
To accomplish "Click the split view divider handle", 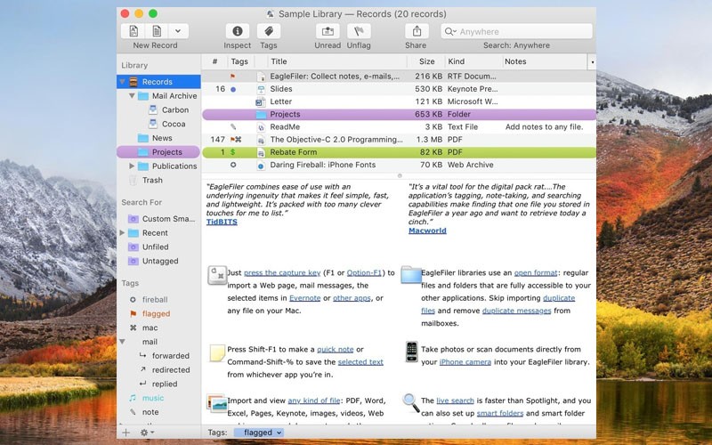I will point(400,175).
